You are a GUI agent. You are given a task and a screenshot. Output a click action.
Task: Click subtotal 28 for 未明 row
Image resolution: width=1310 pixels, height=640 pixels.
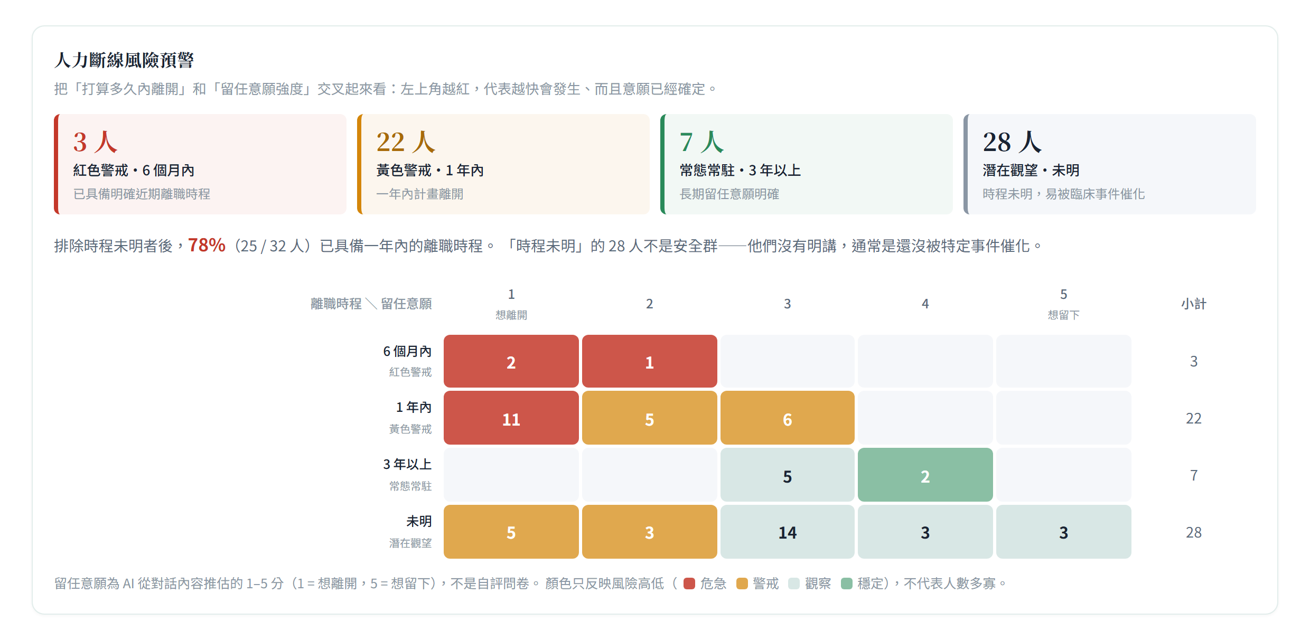click(x=1194, y=532)
